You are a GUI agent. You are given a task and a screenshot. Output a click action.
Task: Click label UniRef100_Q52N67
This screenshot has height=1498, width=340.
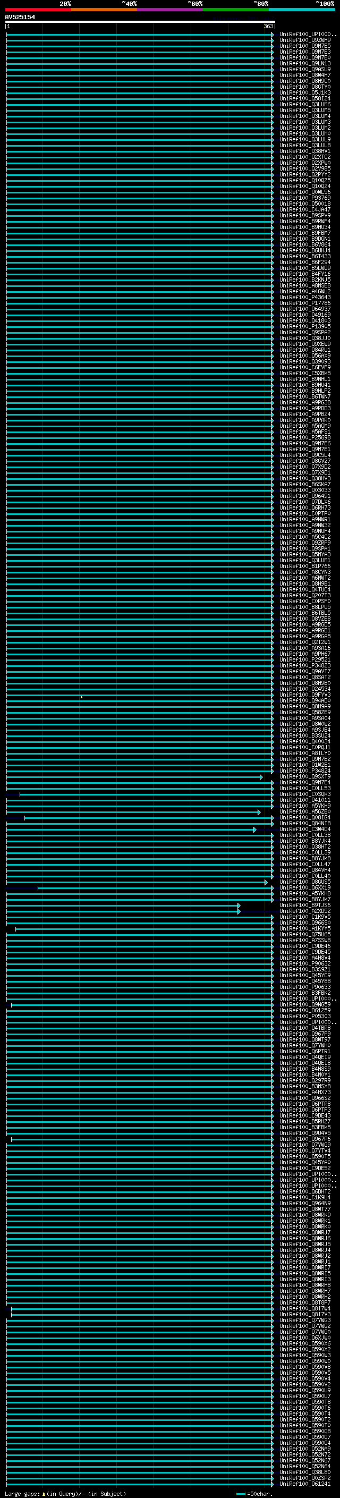click(305, 1460)
